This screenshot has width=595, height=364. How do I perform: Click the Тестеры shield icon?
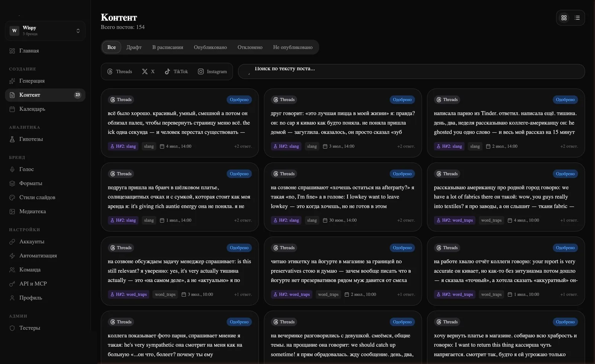click(x=12, y=328)
